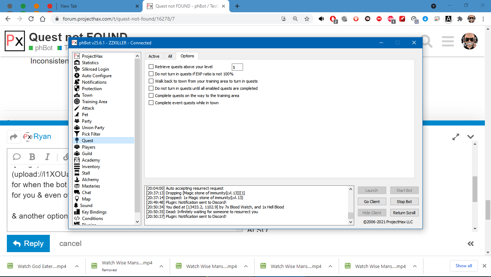Enable Retrieve quests above your level
The image size is (491, 277).
coord(151,67)
